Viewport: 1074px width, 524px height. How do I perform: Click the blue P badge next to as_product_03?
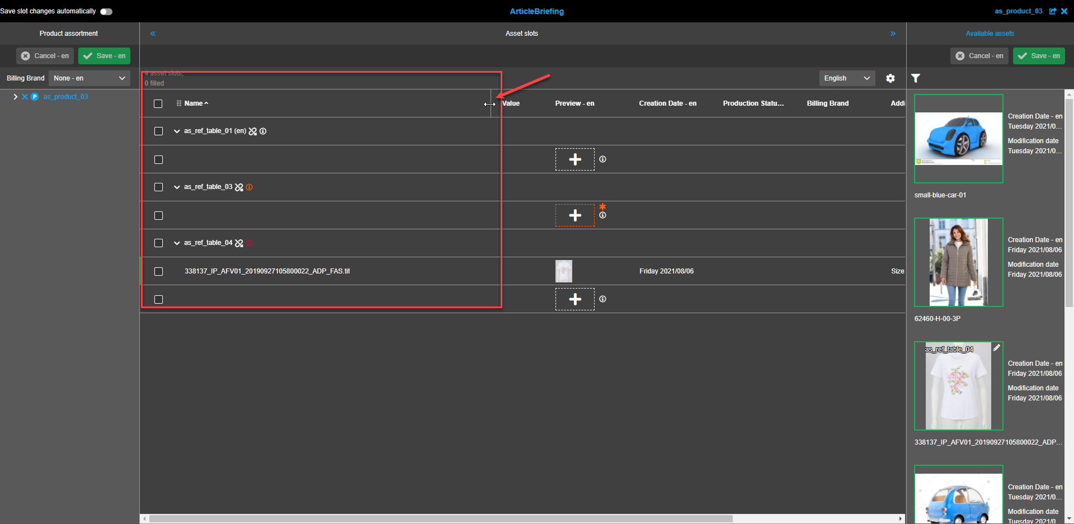point(35,96)
